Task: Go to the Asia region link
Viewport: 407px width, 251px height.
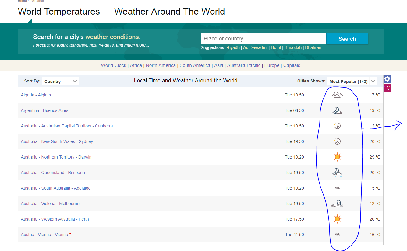Action: 219,65
